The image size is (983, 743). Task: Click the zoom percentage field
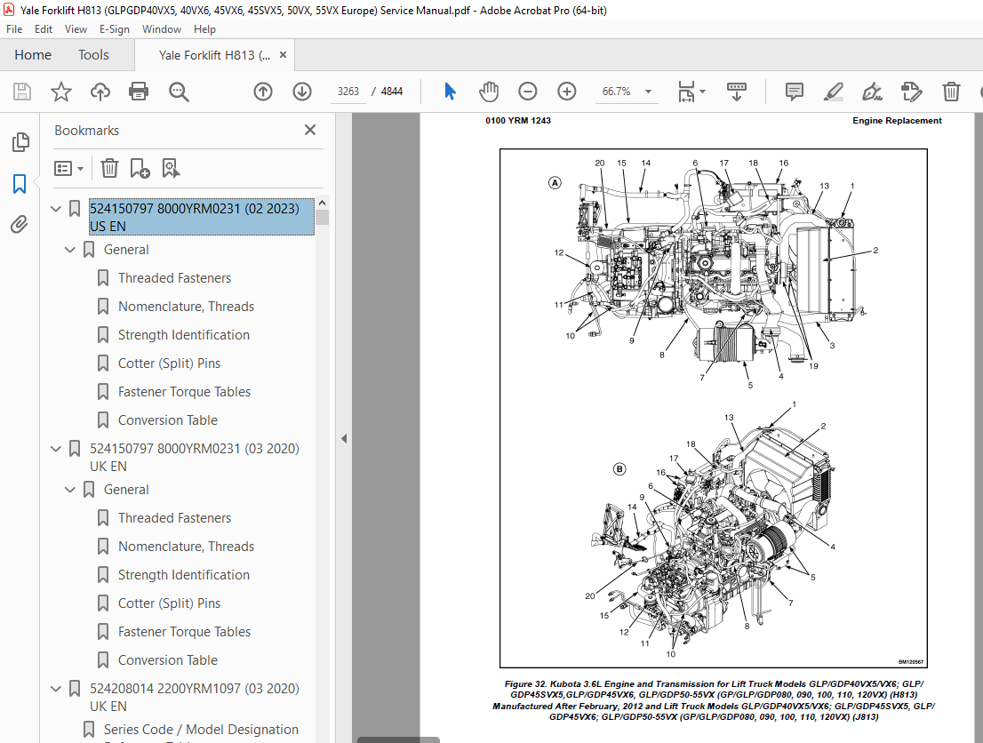616,92
